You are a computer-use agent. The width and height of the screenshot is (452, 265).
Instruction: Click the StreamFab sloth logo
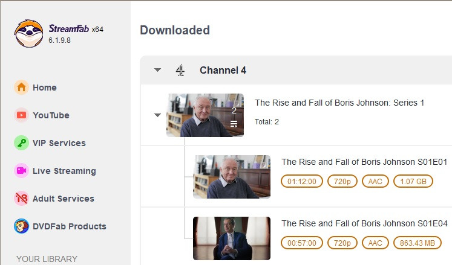point(28,33)
